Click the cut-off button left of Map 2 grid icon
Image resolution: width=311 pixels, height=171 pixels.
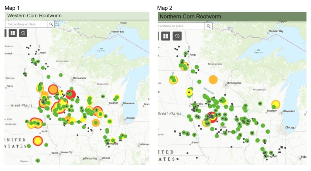pos(159,36)
